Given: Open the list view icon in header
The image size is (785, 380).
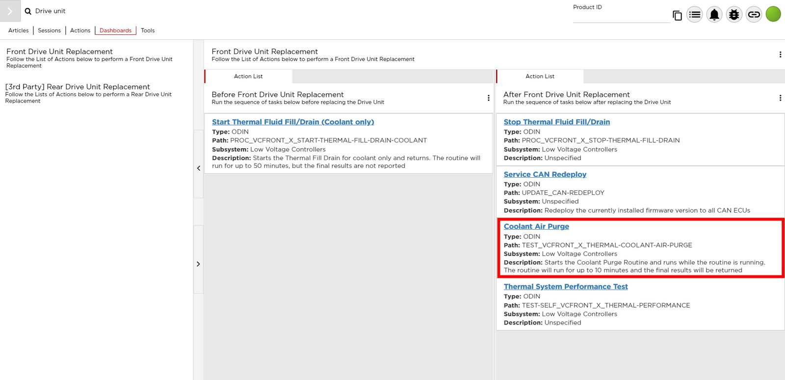Looking at the screenshot, I should 694,15.
